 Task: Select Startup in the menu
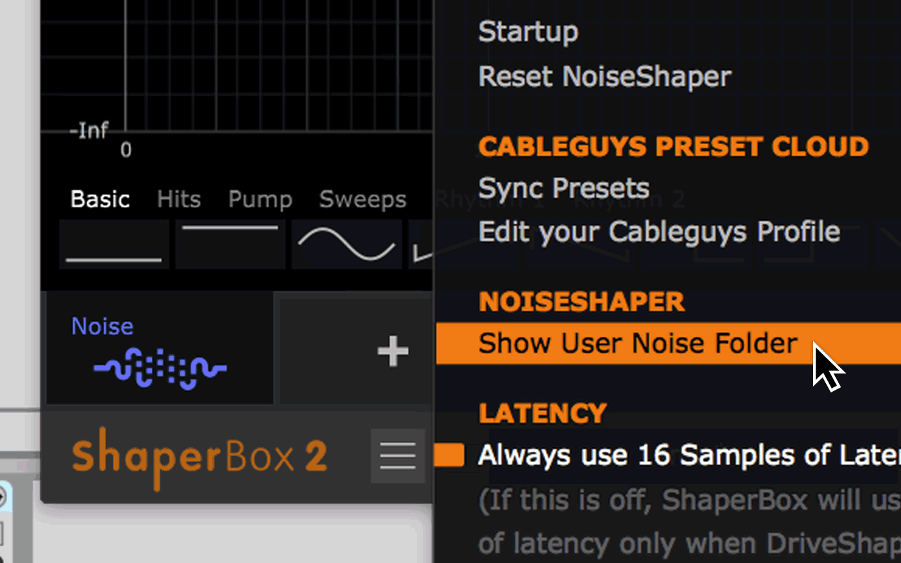click(x=528, y=32)
